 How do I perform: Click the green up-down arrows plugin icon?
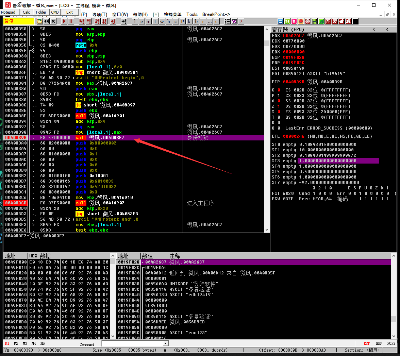pos(287,21)
